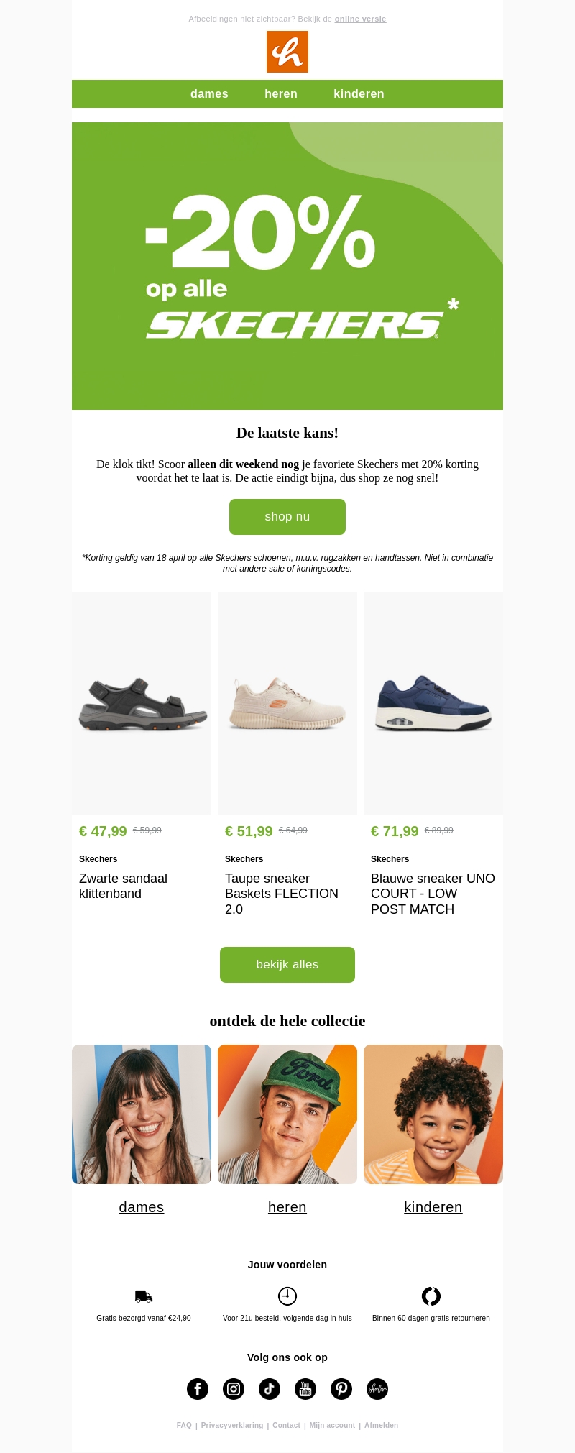Image resolution: width=575 pixels, height=1453 pixels.
Task: Open the Pinterest social icon
Action: point(341,1389)
